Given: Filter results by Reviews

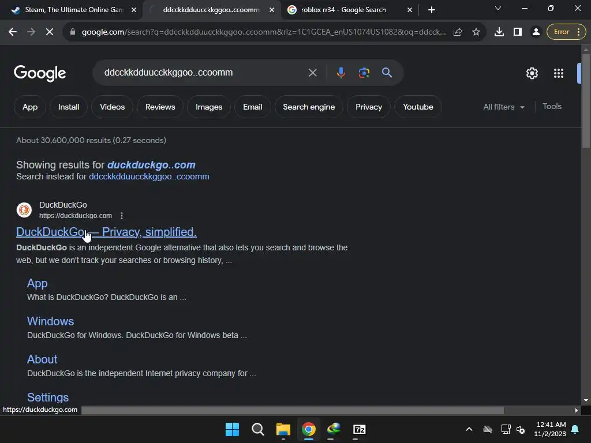Looking at the screenshot, I should [x=160, y=107].
